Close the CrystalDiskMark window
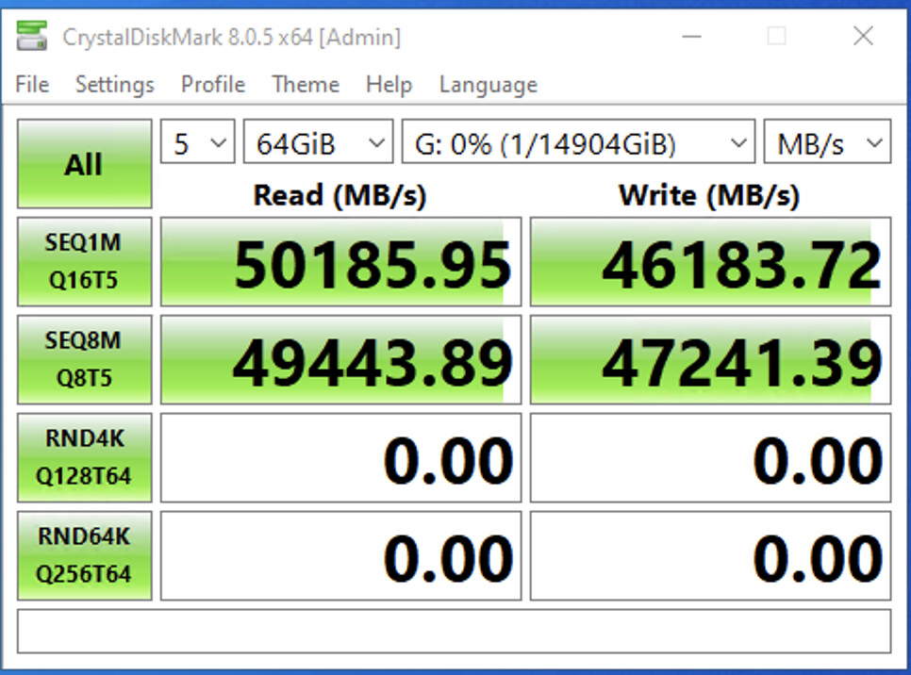Image resolution: width=911 pixels, height=675 pixels. click(862, 38)
